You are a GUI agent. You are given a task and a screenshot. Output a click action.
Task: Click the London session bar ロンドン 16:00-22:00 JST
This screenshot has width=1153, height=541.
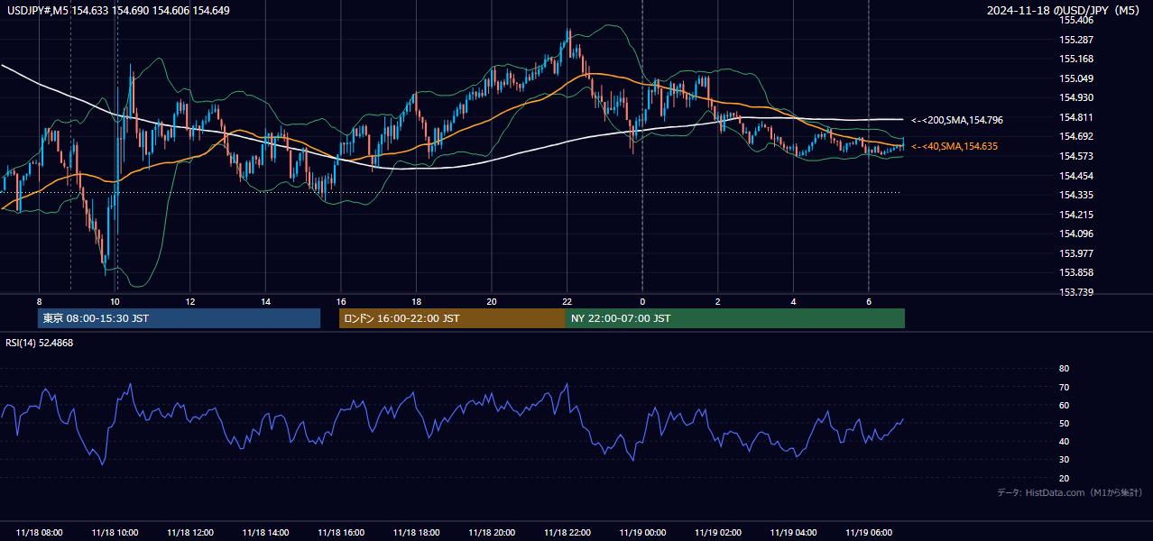452,318
